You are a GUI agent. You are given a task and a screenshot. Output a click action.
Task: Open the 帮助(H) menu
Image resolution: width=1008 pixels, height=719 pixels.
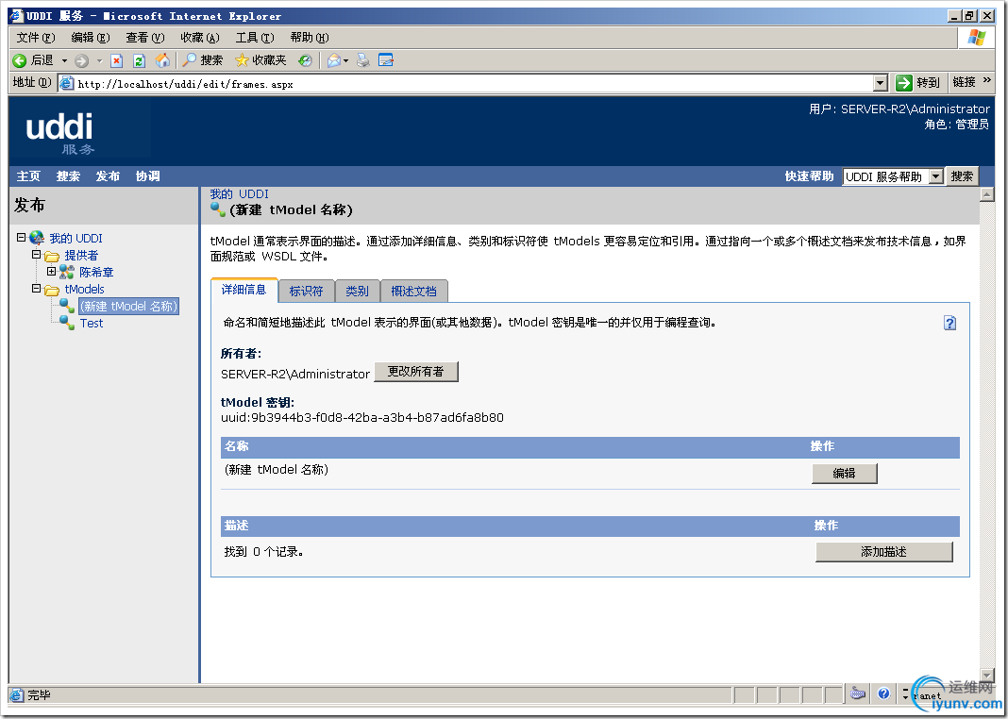pos(310,38)
